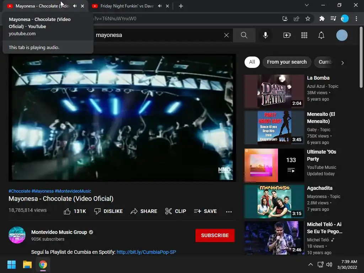Viewport: 364px width, 273px height.
Task: Select the All filter chip
Action: [x=252, y=62]
